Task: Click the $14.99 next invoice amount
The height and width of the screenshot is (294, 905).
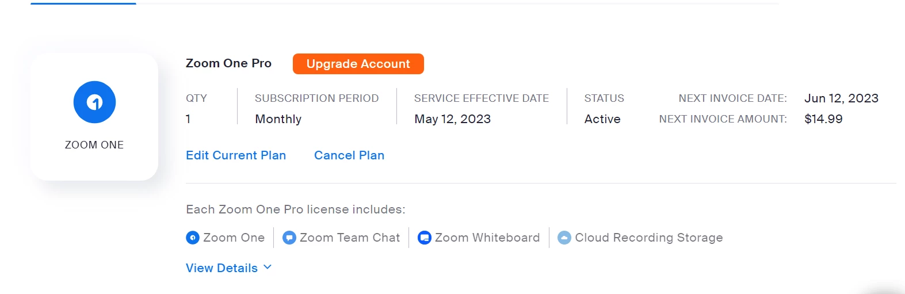Action: 823,119
